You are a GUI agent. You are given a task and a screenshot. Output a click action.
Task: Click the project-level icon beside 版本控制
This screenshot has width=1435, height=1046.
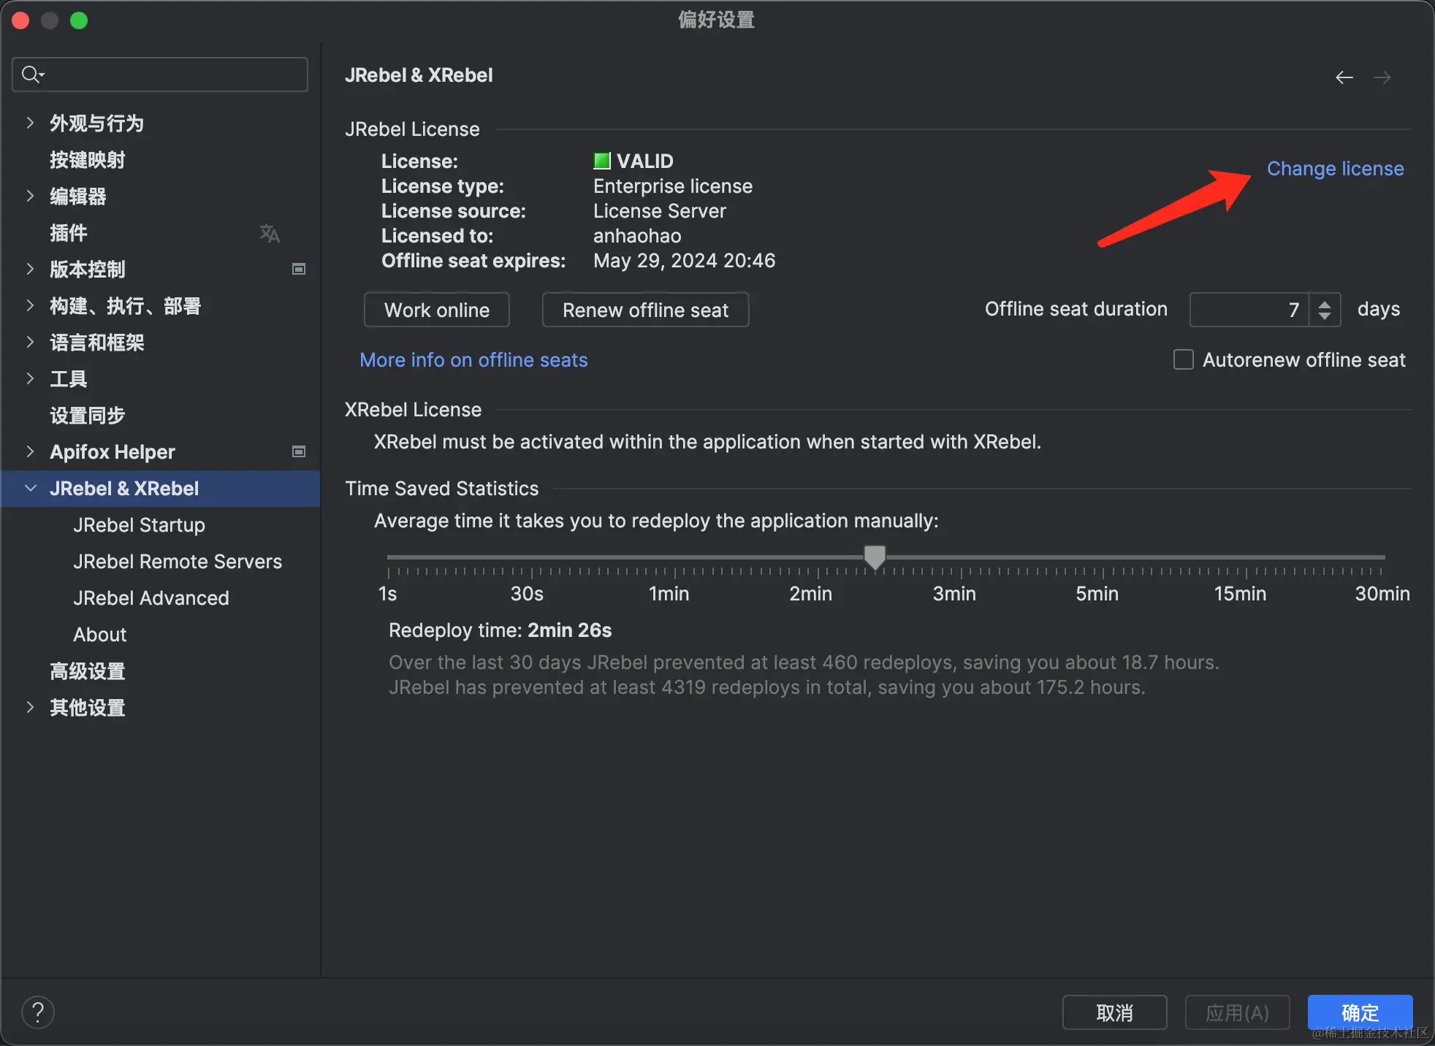(298, 270)
